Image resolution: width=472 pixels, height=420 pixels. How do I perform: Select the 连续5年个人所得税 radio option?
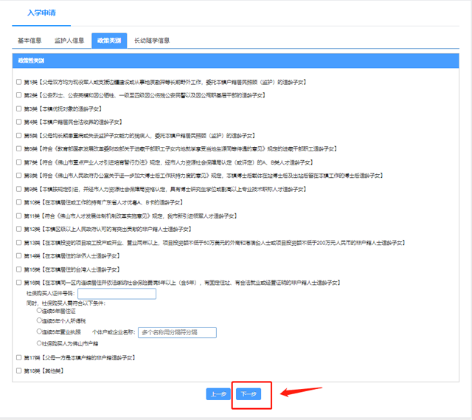39,320
